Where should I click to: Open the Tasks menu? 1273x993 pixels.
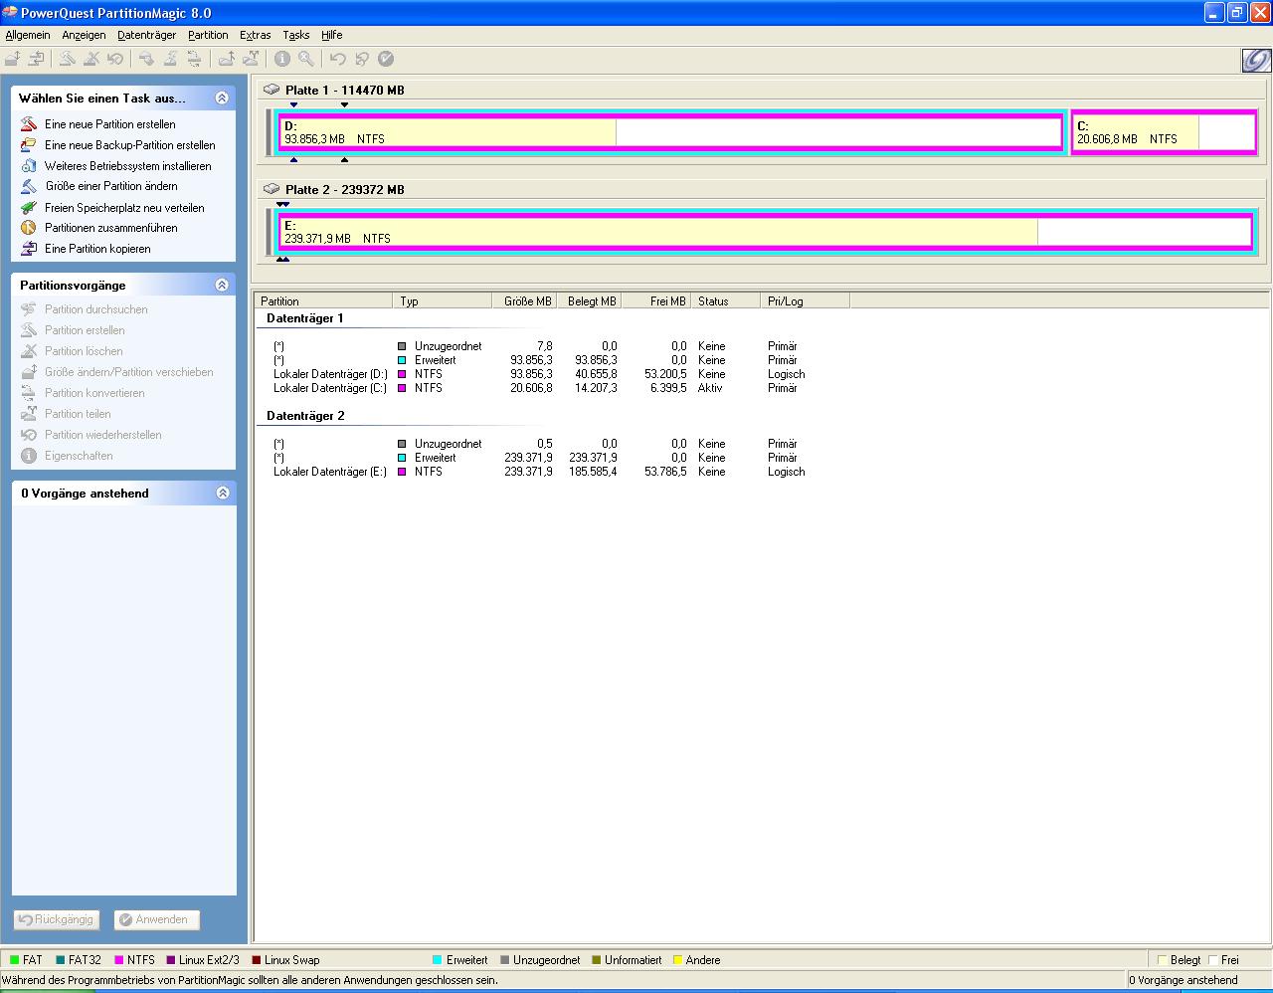[x=296, y=35]
